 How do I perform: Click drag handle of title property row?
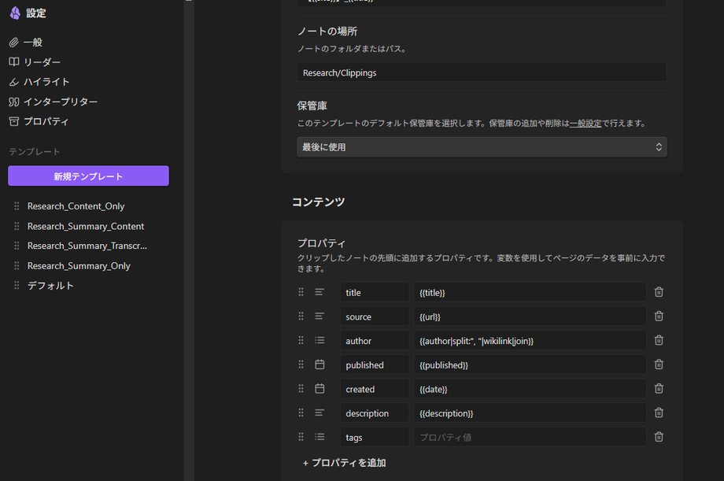pos(301,292)
